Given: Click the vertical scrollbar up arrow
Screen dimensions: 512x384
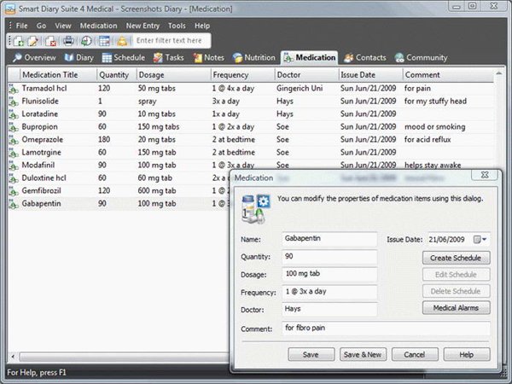Looking at the screenshot, I should 498,73.
